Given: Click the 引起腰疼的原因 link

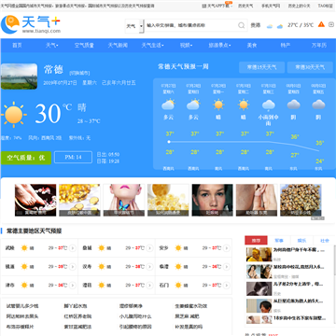Looking at the screenshot, I should click(x=135, y=327).
